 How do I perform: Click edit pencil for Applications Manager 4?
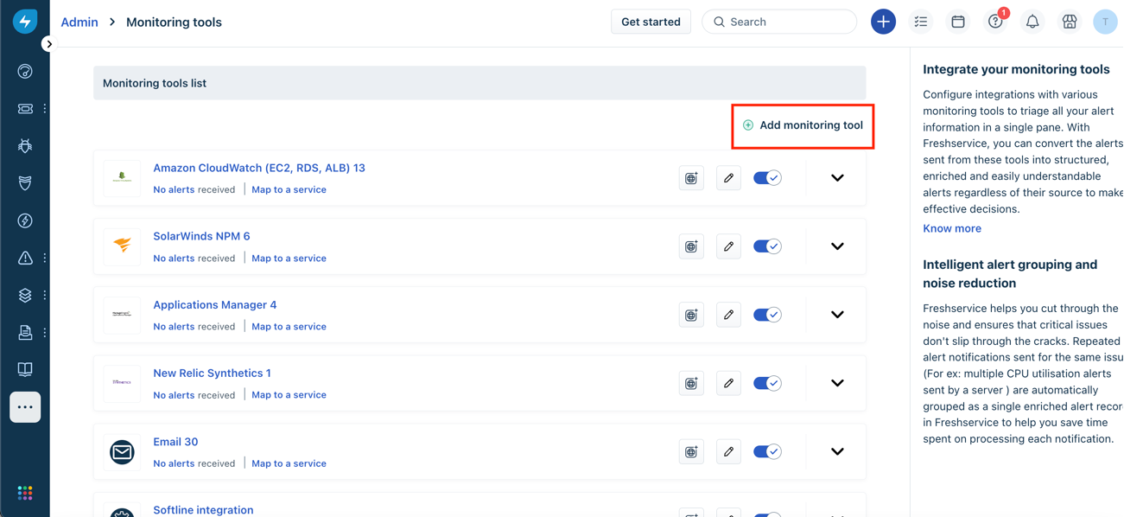click(728, 315)
